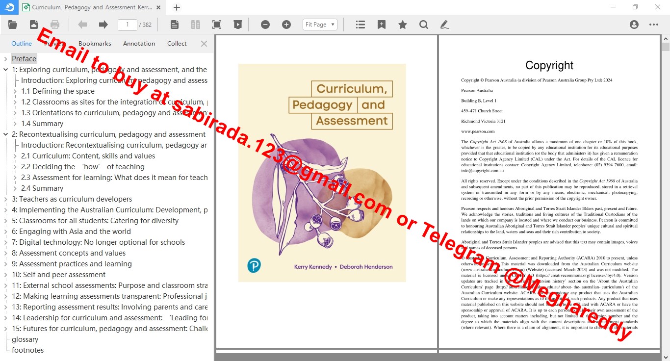Open 1.4 Summary outline entry
The width and height of the screenshot is (670, 361).
(42, 124)
